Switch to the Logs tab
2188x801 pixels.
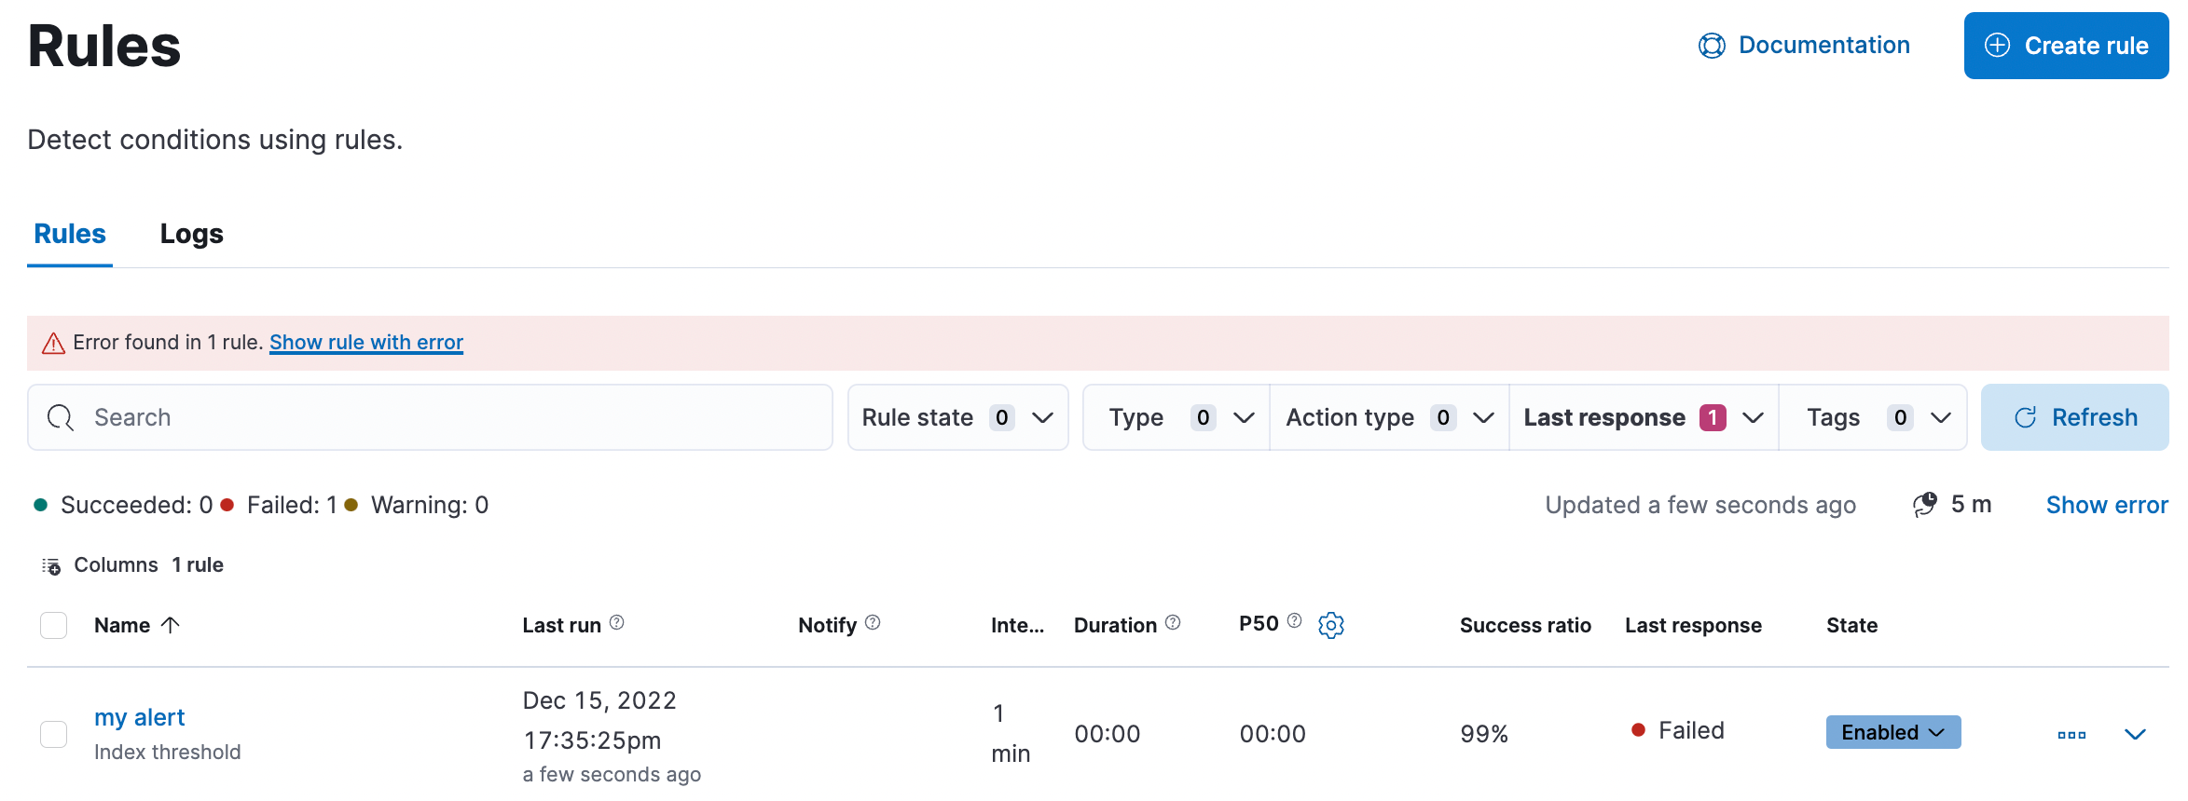[x=191, y=234]
